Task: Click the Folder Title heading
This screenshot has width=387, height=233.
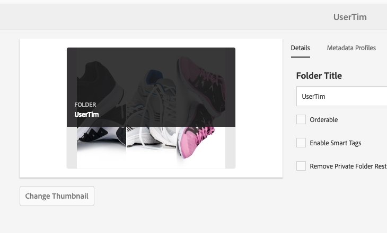Action: pyautogui.click(x=319, y=76)
